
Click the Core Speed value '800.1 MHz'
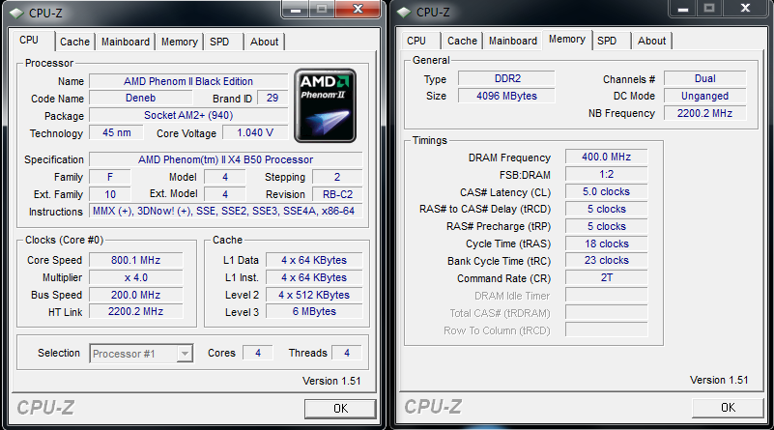click(x=135, y=260)
